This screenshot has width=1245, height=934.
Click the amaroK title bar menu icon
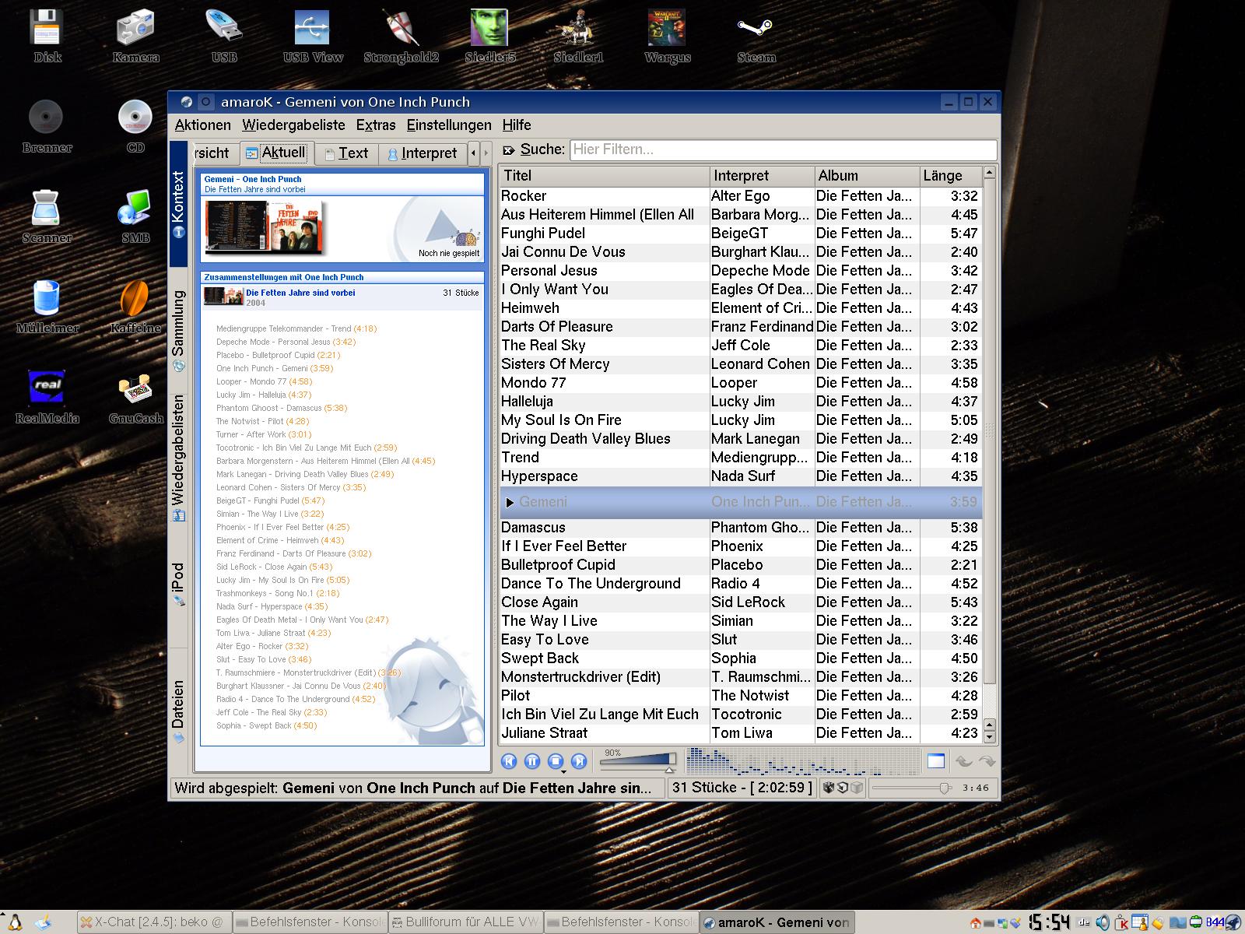point(187,102)
